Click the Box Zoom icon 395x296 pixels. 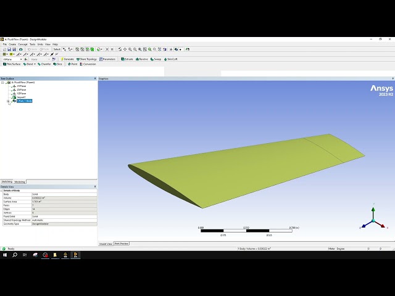[140, 49]
